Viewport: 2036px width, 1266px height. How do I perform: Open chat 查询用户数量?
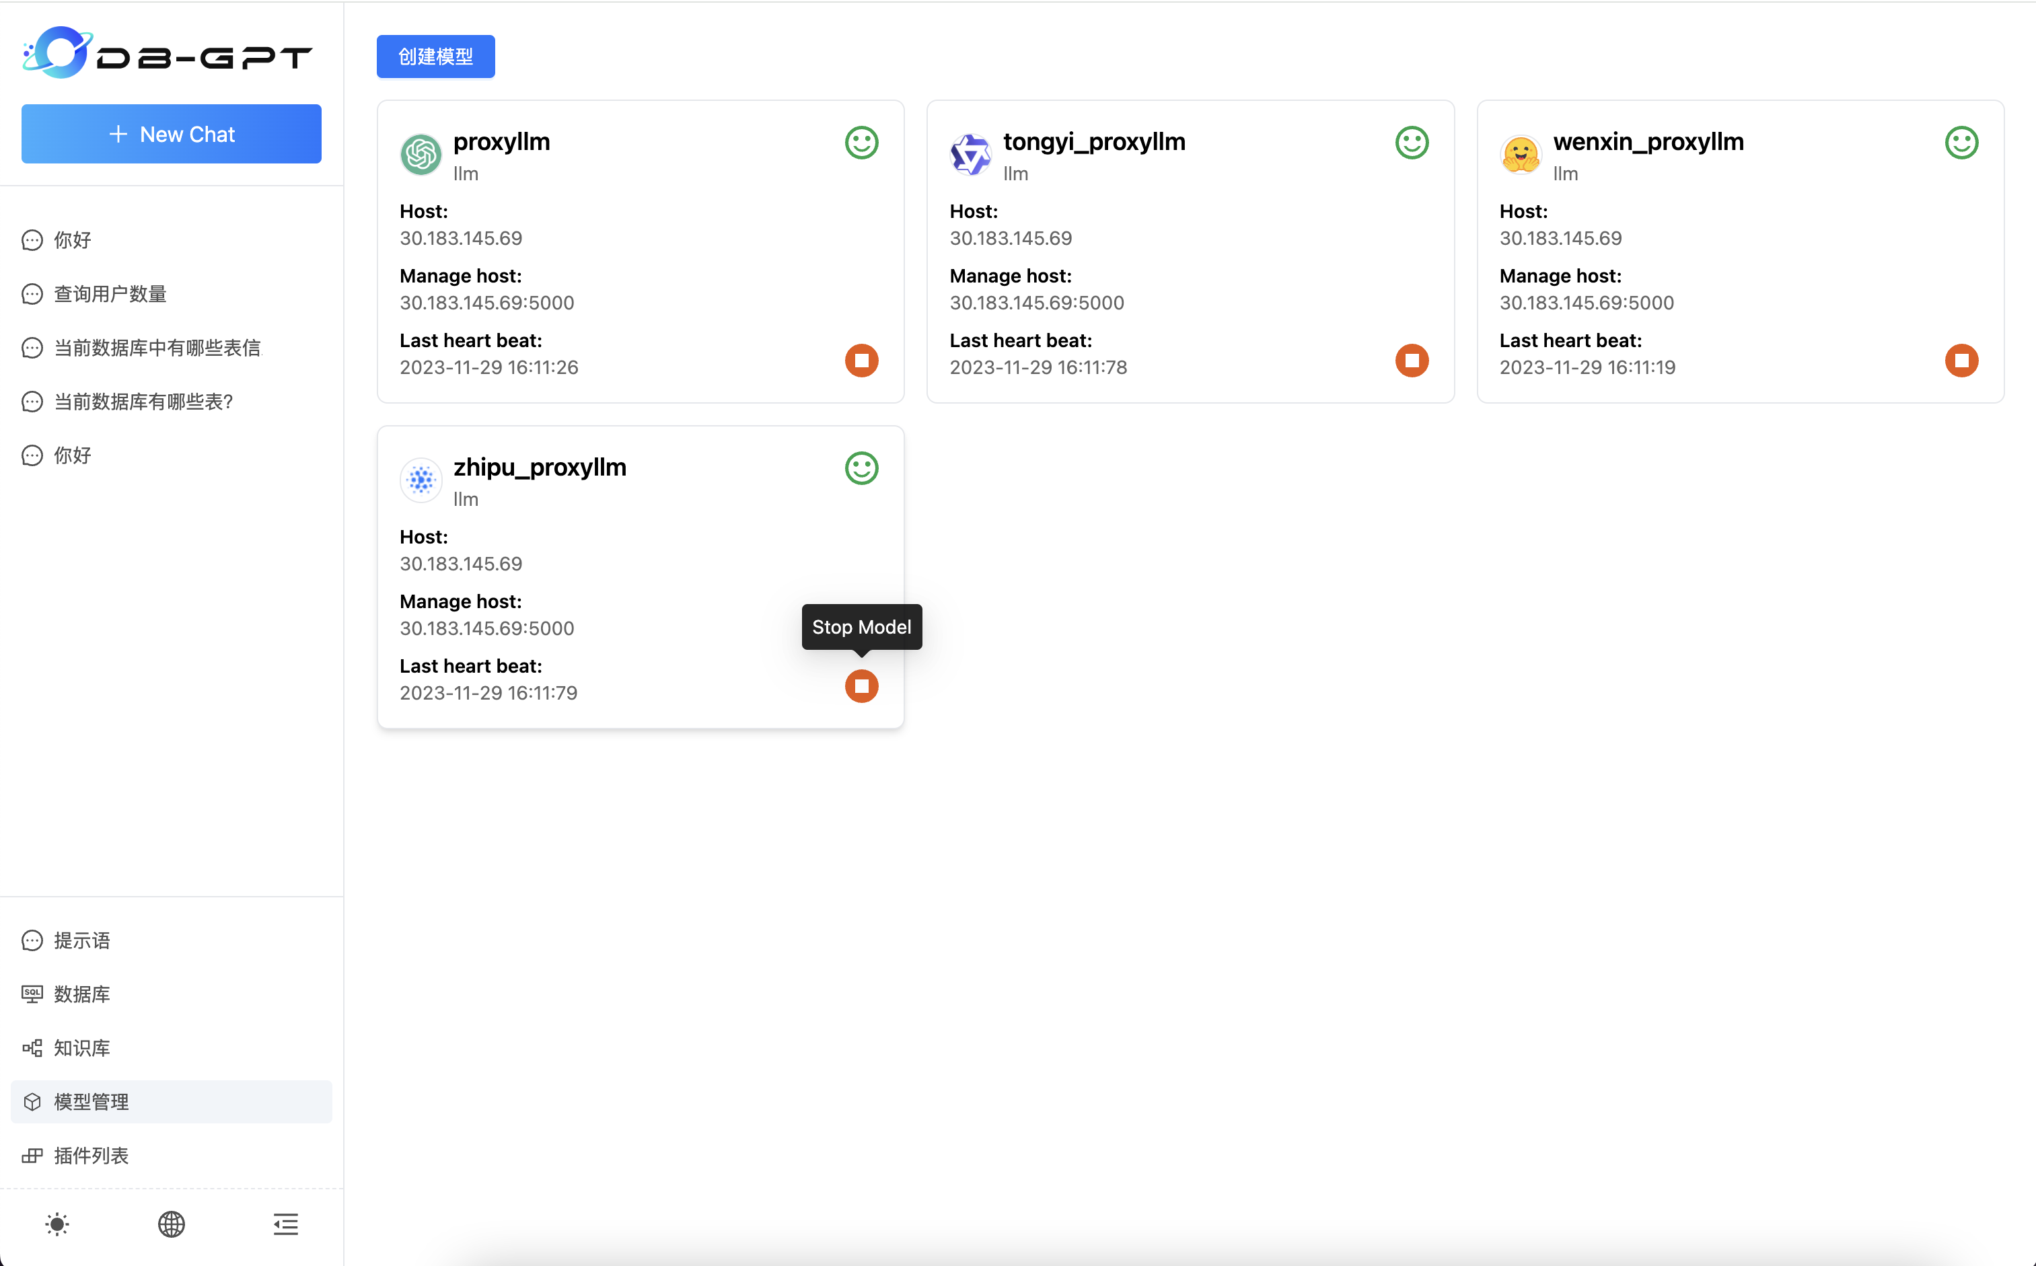110,294
